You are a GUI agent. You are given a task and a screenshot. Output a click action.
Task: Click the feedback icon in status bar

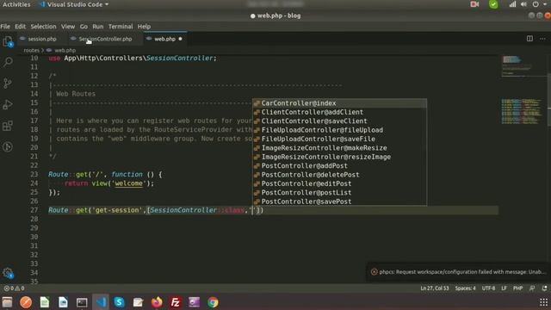[x=532, y=288]
